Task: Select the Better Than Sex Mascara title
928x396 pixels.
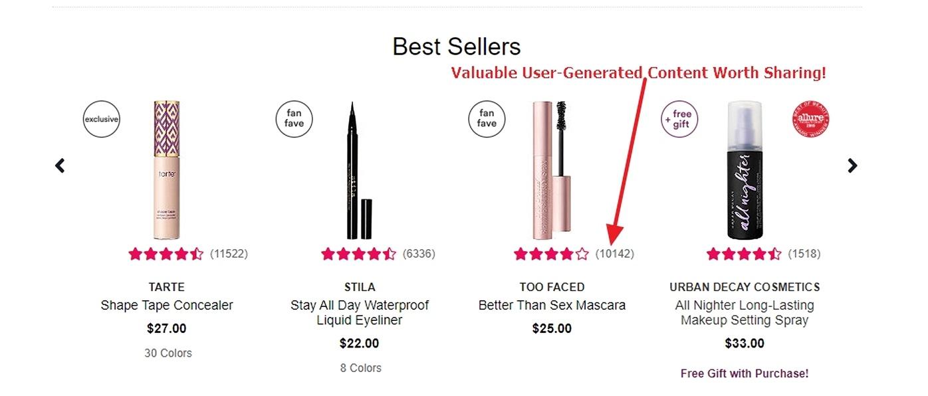Action: 552,306
